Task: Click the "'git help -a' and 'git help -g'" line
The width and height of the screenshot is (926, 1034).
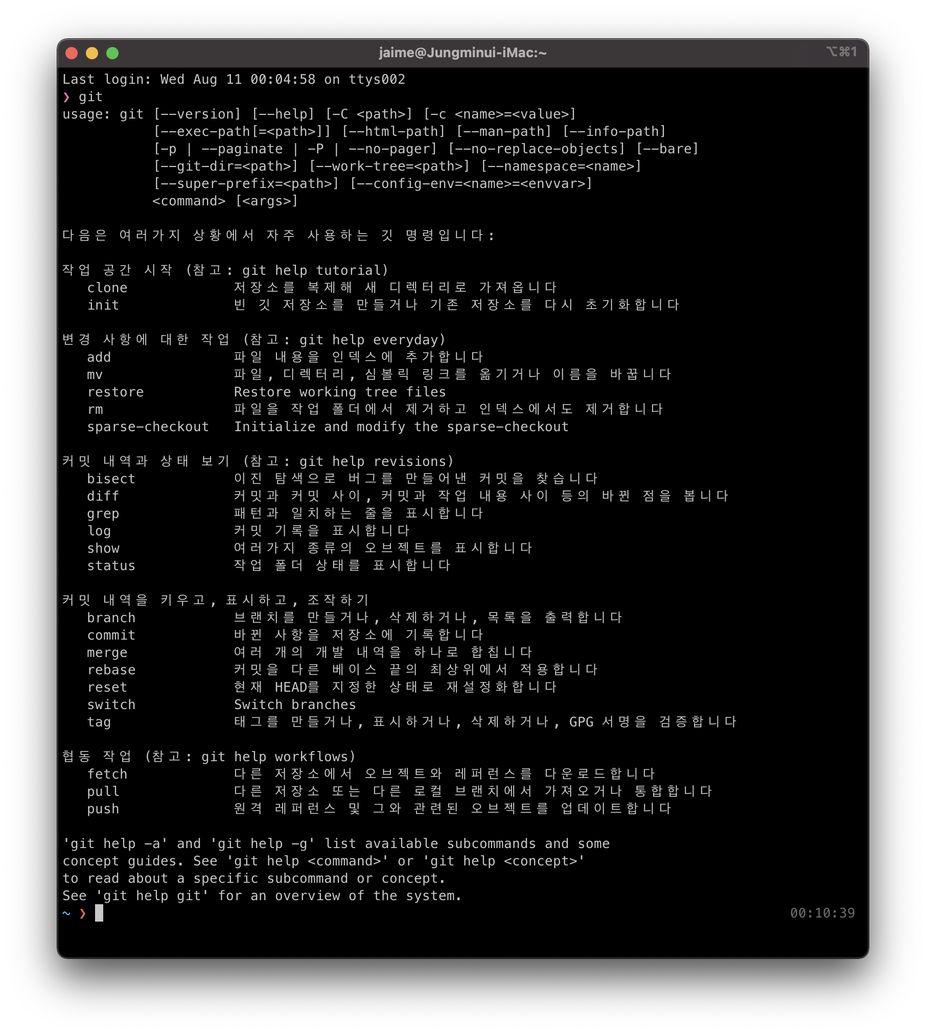Action: pyautogui.click(x=336, y=844)
